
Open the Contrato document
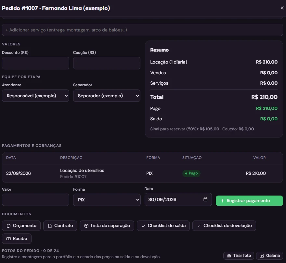point(60,226)
